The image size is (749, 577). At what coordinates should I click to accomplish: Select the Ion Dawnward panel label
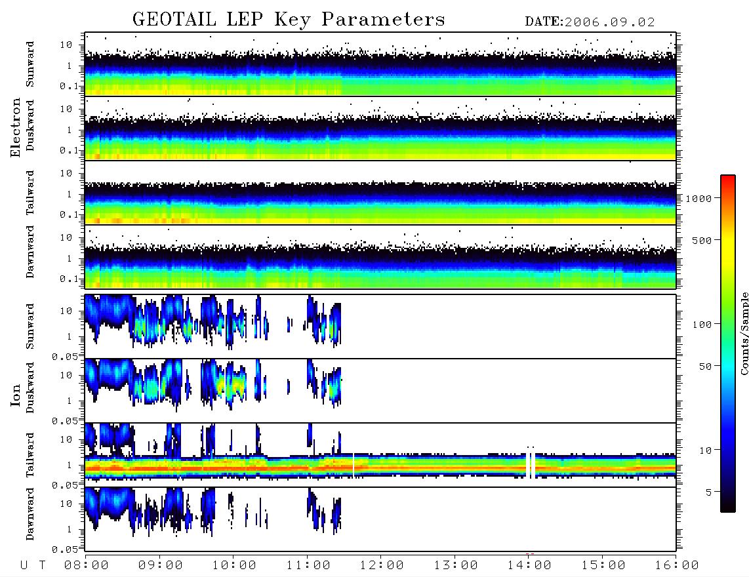coord(30,514)
